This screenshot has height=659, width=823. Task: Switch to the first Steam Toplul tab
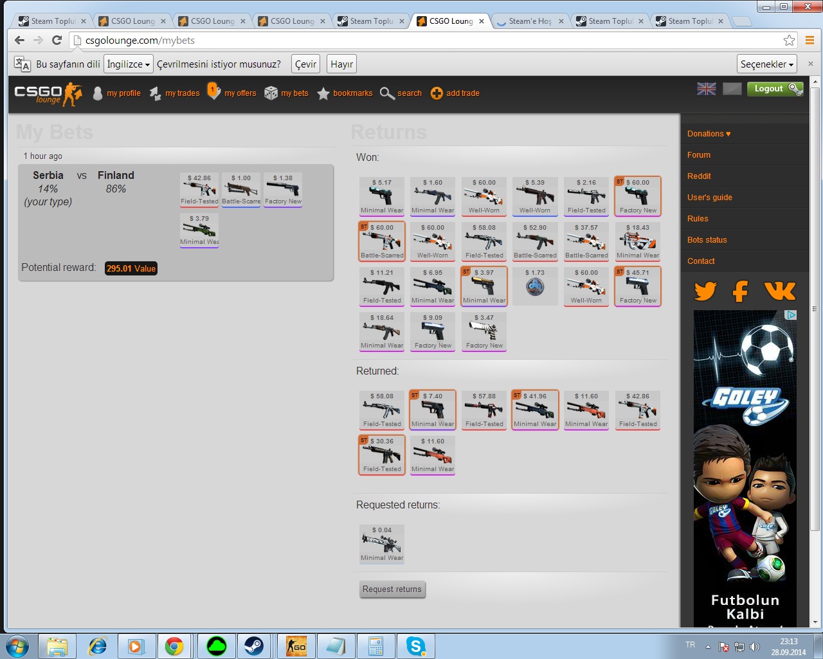pos(53,21)
